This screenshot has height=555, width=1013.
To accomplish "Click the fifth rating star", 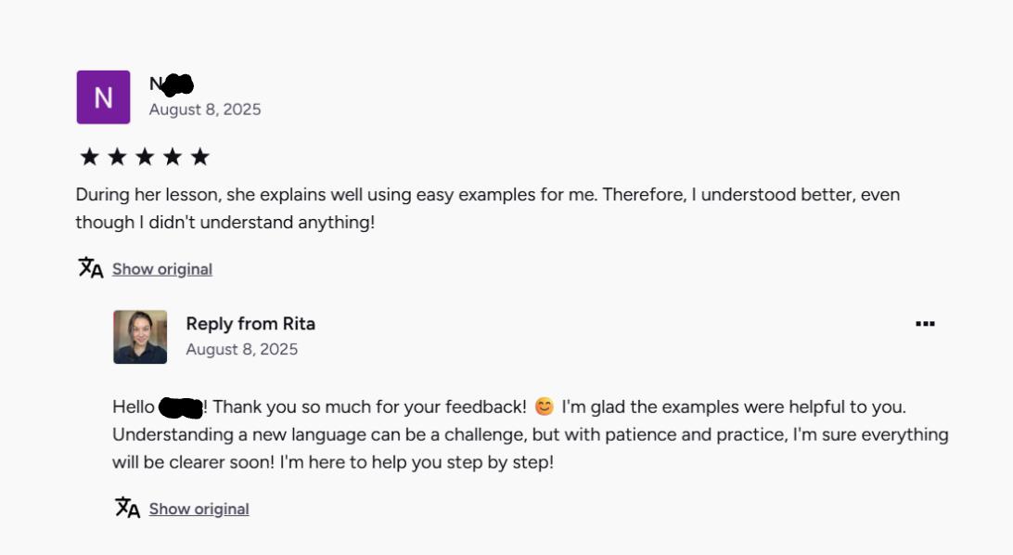I will (200, 157).
